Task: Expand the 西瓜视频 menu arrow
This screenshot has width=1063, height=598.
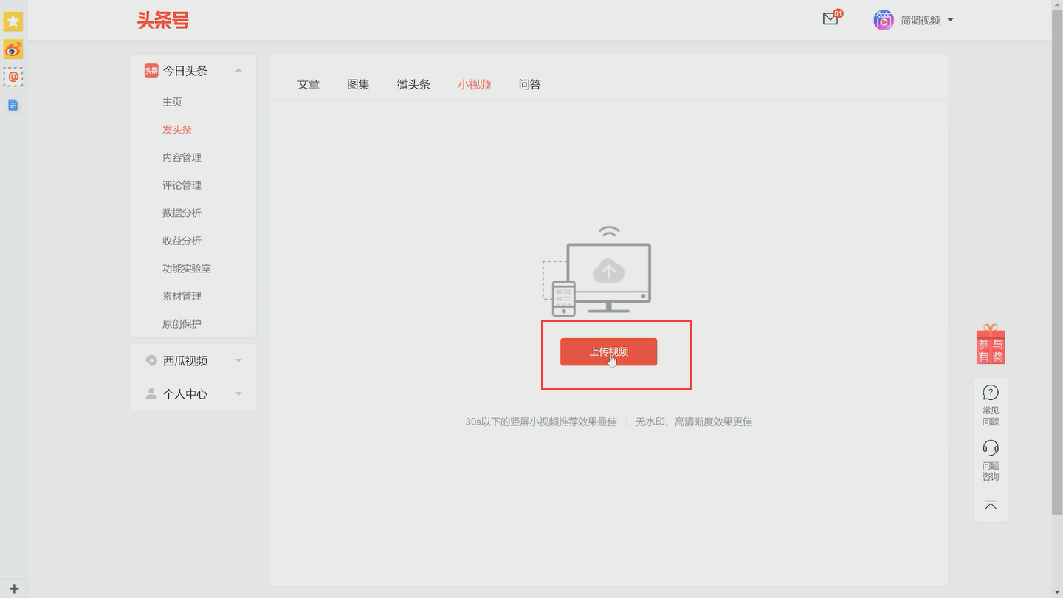Action: tap(238, 361)
